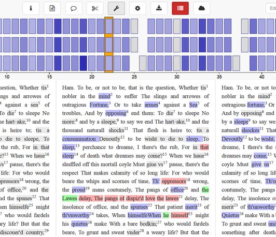Click highlighted word 'mind' in middle column
Screen dimensions: 276x237
point(104,96)
